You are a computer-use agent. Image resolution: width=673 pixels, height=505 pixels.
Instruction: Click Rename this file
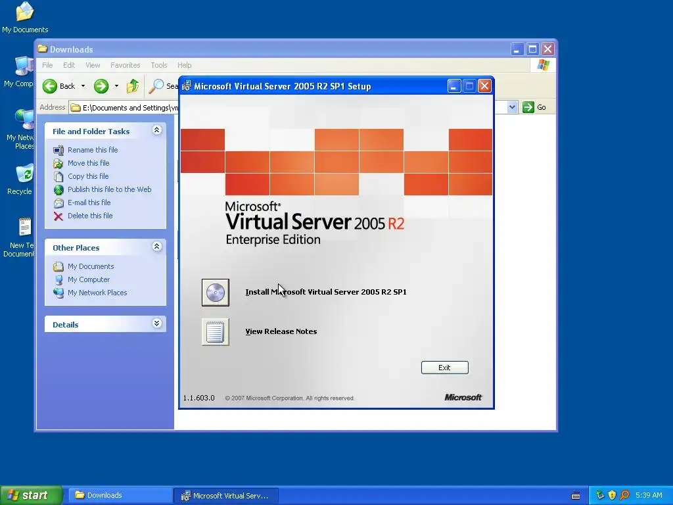[x=93, y=150]
